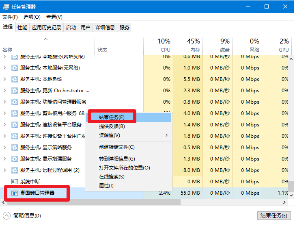Expand 服务主机: 远程过程调用 (2) group

5,170
